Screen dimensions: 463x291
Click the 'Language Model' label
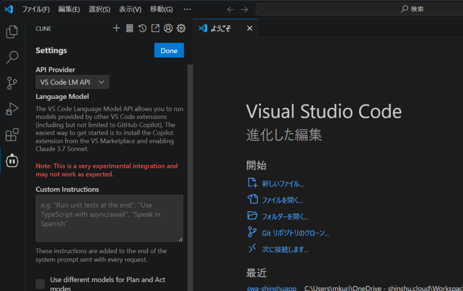pos(62,97)
